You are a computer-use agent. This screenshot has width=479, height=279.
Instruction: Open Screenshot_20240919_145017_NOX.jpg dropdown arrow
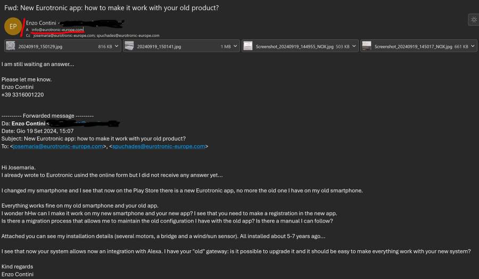click(x=473, y=46)
